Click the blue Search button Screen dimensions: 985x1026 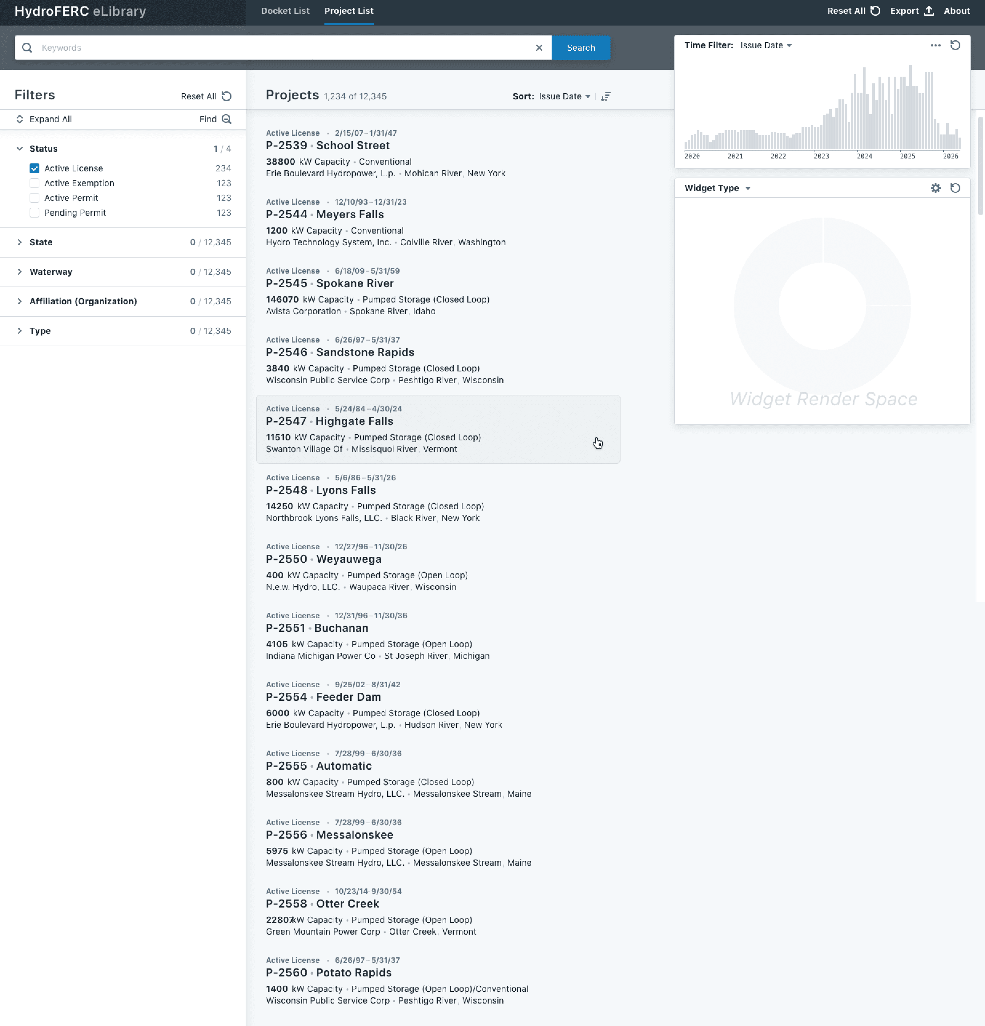pyautogui.click(x=581, y=48)
